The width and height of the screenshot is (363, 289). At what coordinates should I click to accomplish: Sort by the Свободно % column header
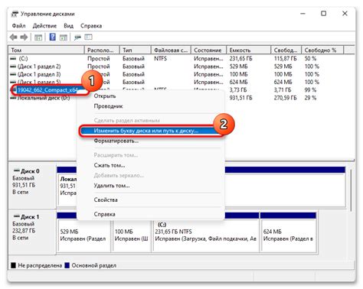coord(322,50)
